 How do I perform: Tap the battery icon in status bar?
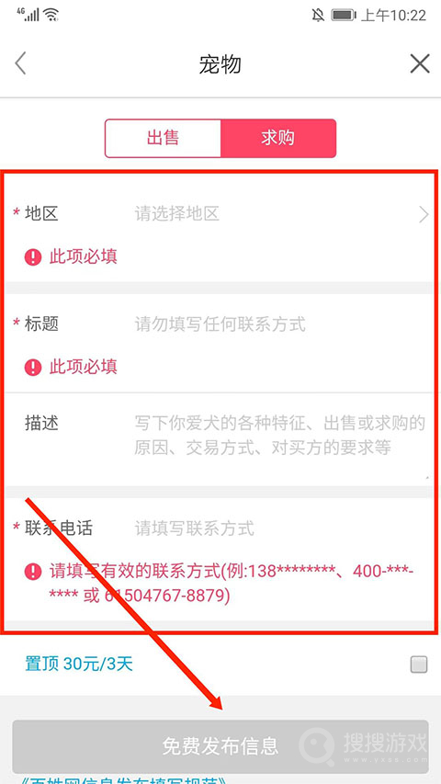pyautogui.click(x=344, y=15)
